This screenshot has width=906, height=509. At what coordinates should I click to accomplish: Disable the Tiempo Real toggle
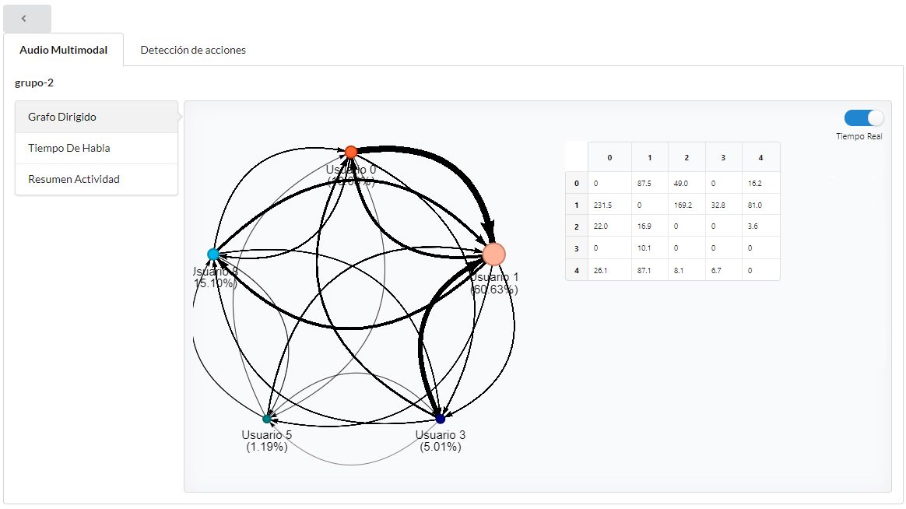pos(864,118)
